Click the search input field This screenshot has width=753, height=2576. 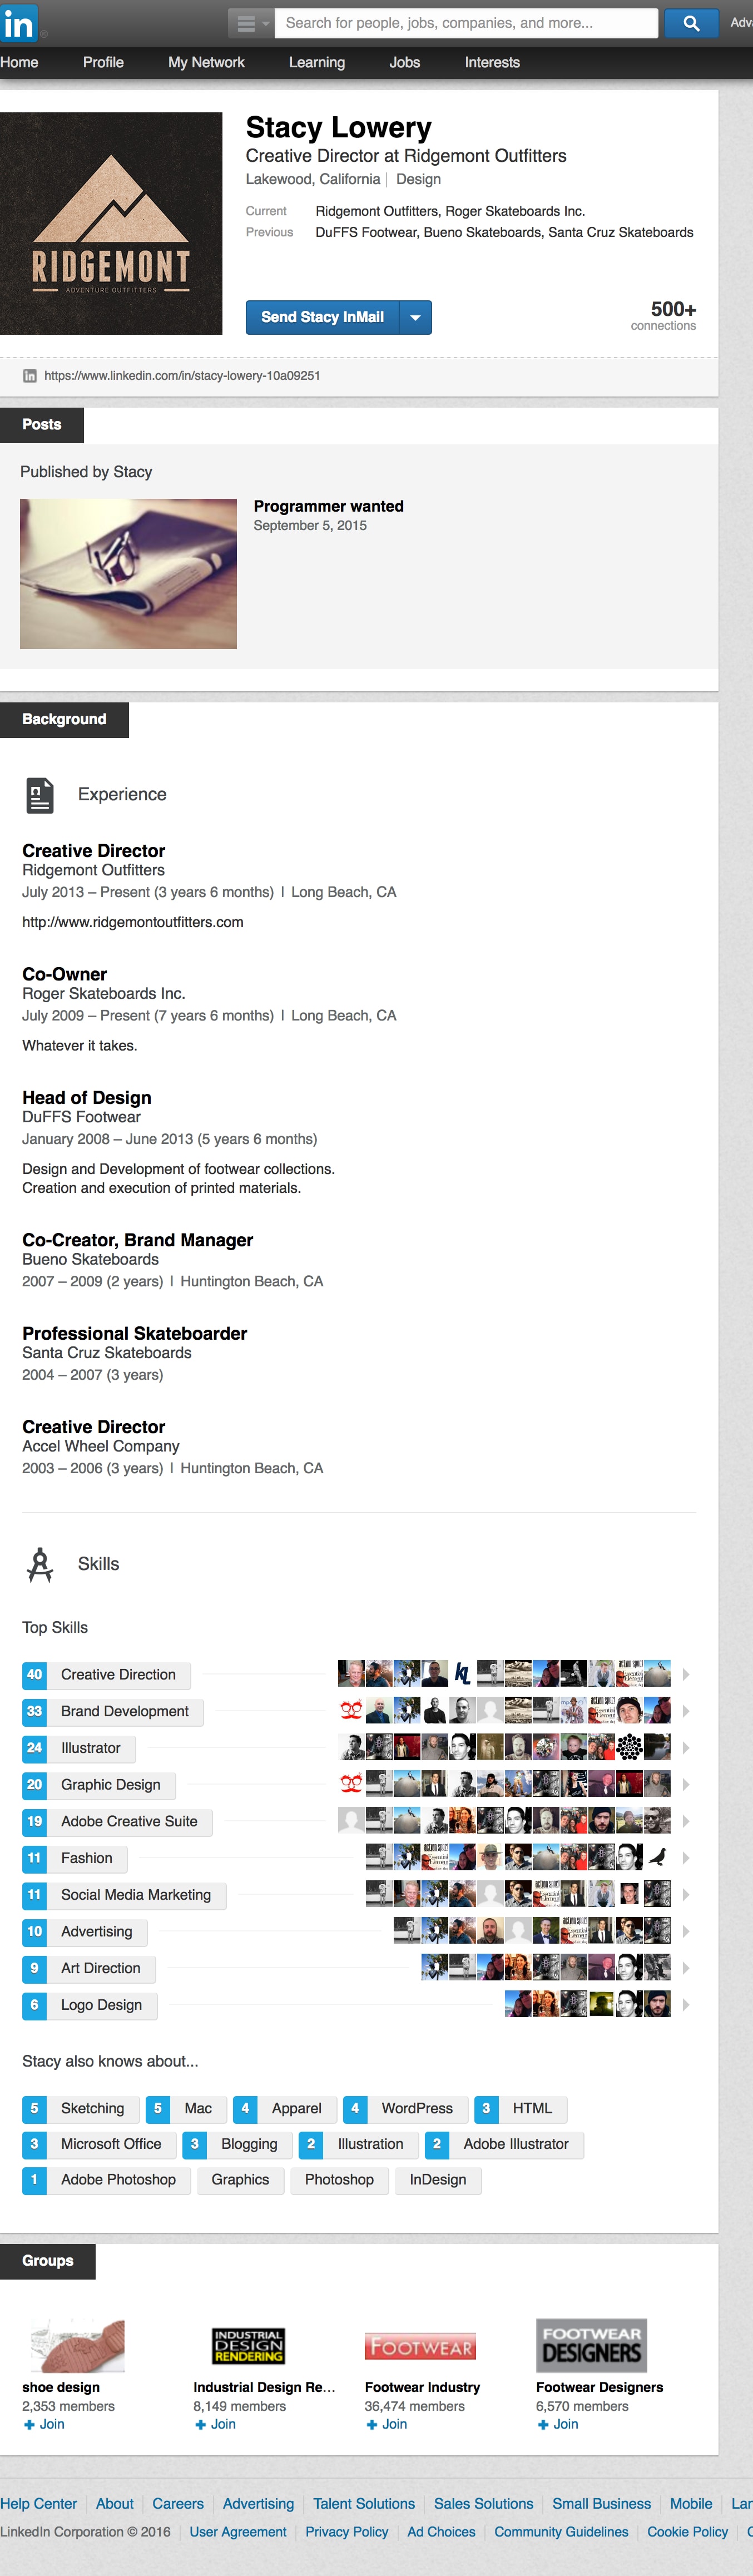pos(466,23)
